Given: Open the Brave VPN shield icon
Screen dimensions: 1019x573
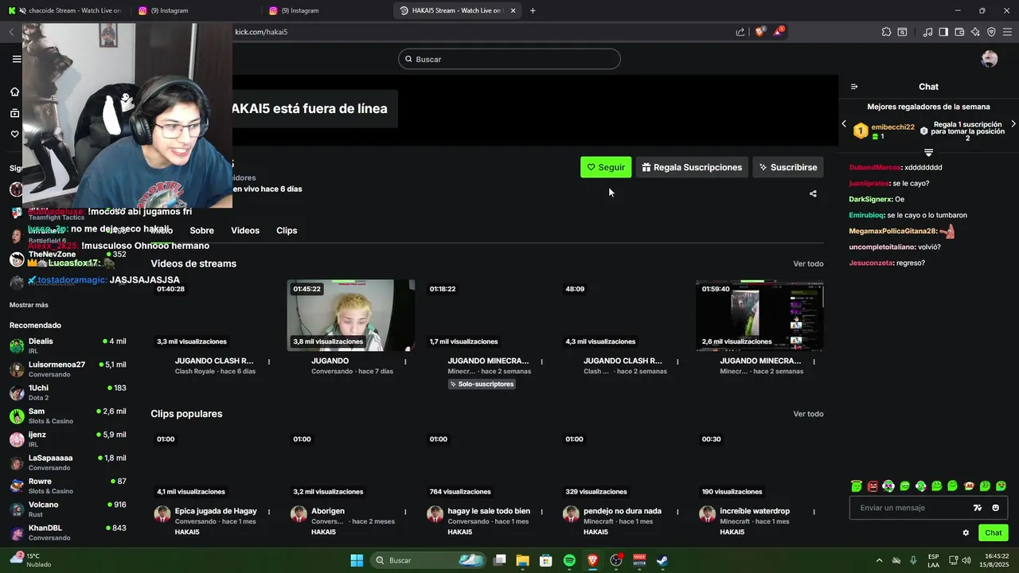Looking at the screenshot, I should pyautogui.click(x=991, y=32).
